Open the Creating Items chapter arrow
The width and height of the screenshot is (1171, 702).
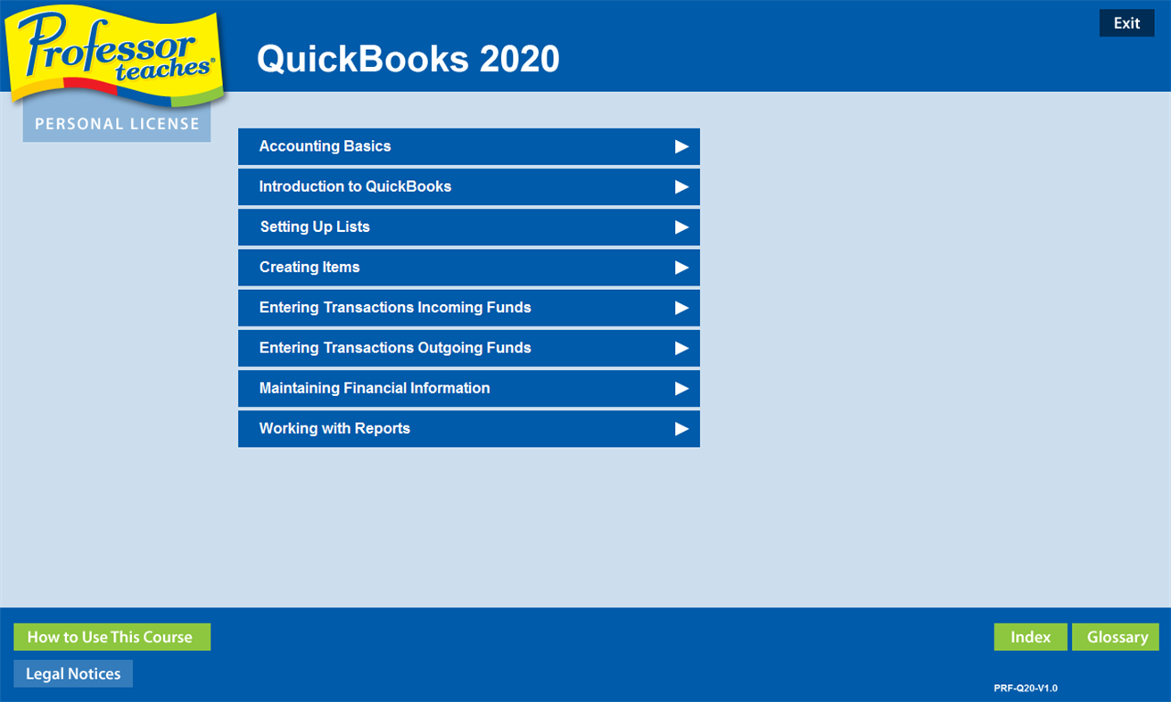coord(682,267)
